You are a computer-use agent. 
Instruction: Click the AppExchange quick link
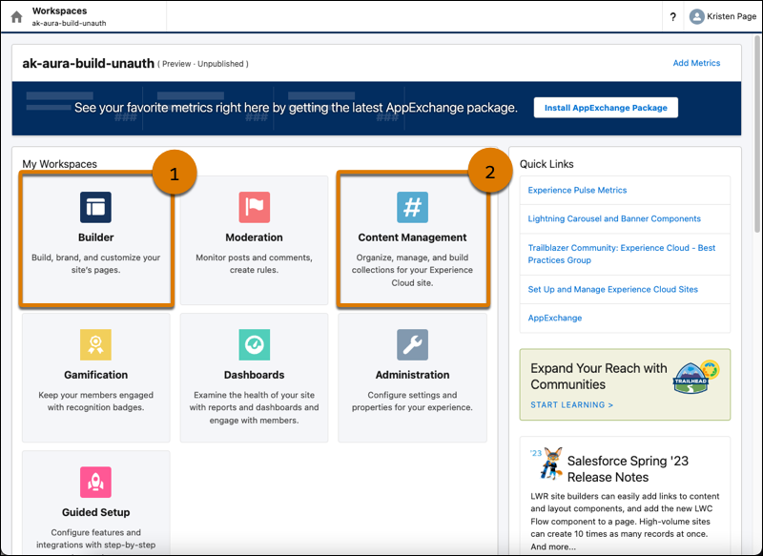click(x=554, y=318)
